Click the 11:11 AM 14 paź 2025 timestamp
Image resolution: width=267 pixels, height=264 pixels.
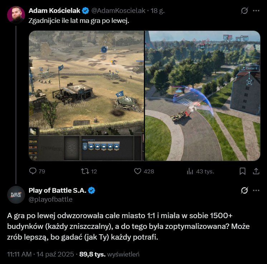40,254
